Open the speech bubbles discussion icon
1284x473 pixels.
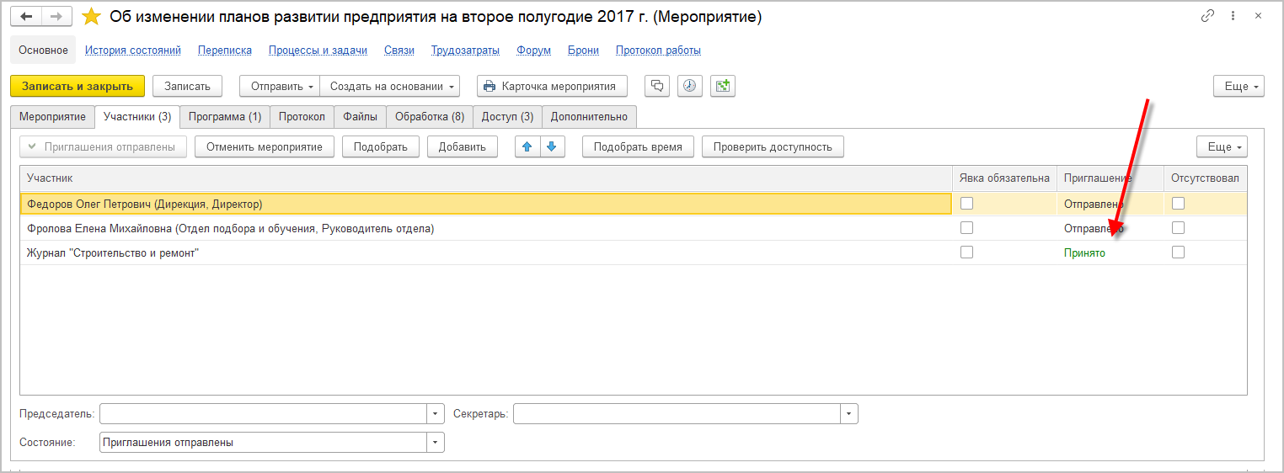(657, 86)
